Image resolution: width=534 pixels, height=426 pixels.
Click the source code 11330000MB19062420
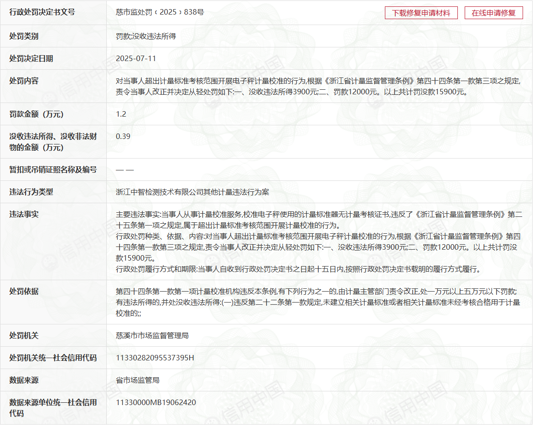(156, 402)
